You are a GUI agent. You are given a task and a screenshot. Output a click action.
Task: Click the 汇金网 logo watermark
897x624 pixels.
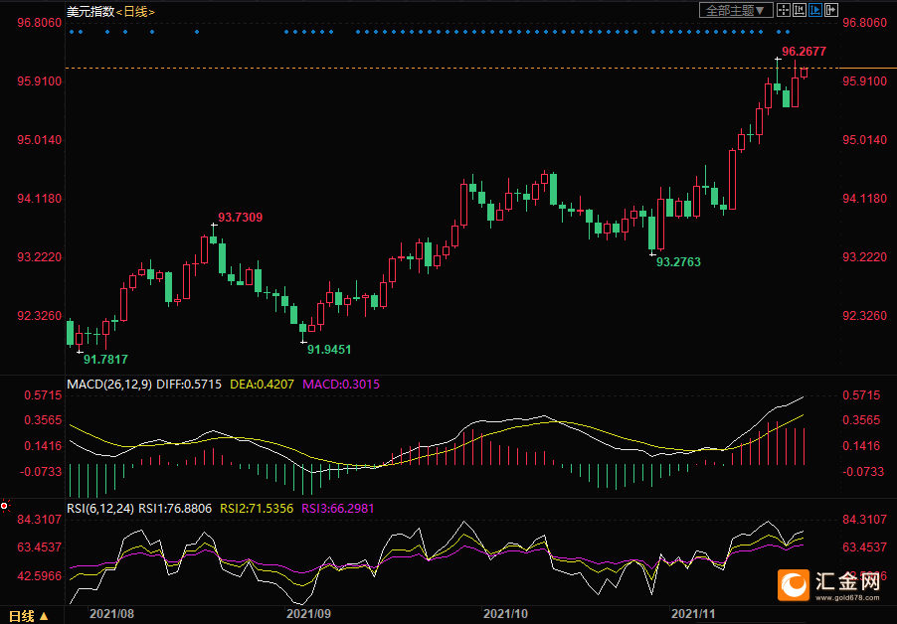831,583
